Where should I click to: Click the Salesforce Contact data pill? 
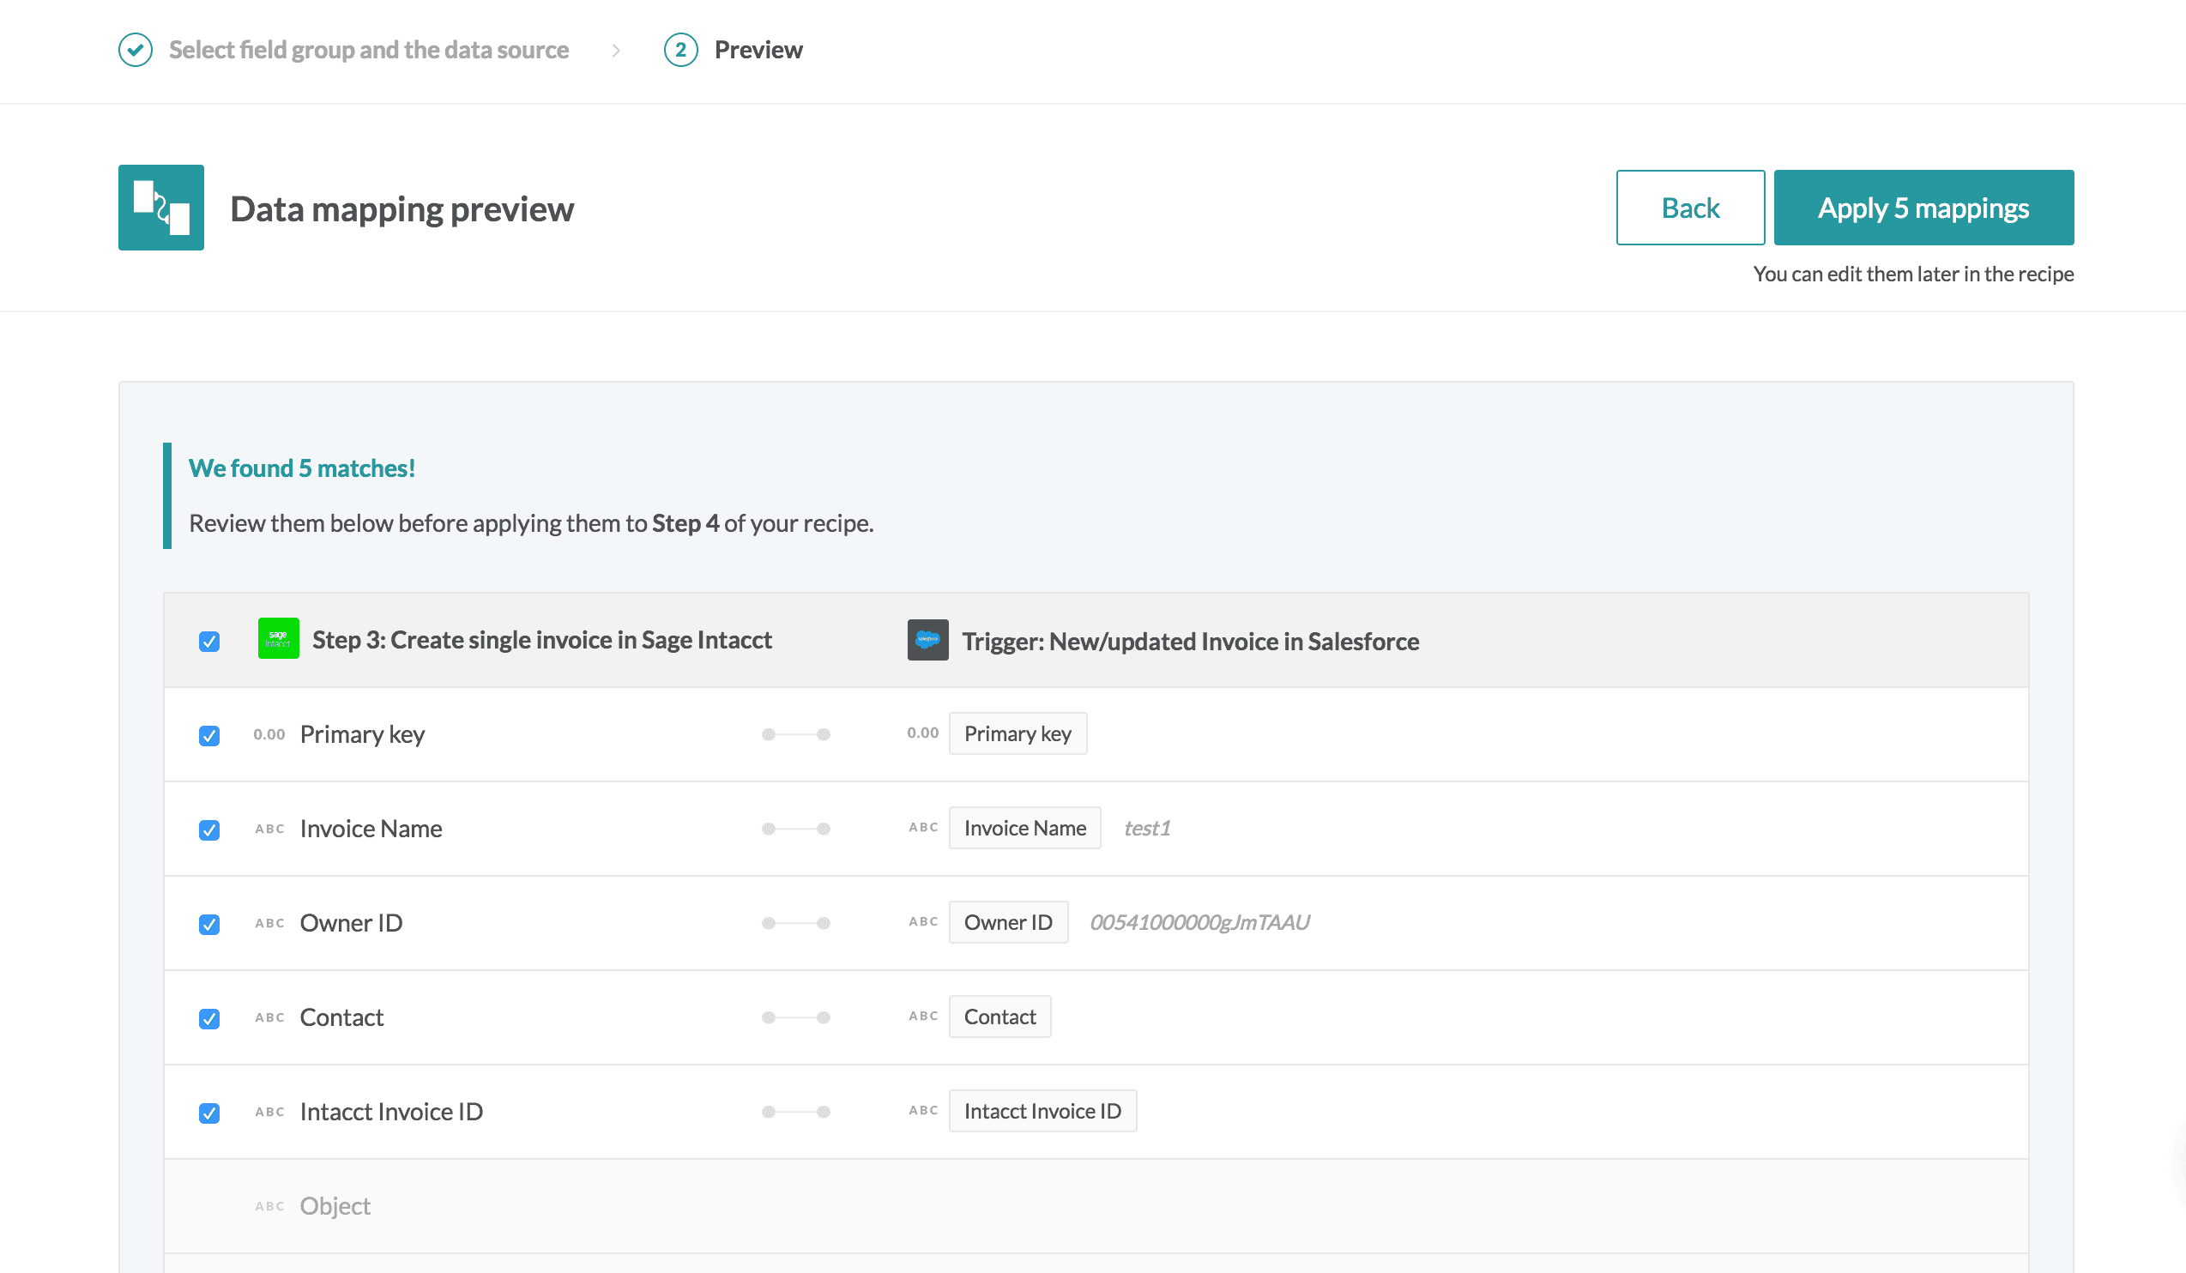click(999, 1017)
